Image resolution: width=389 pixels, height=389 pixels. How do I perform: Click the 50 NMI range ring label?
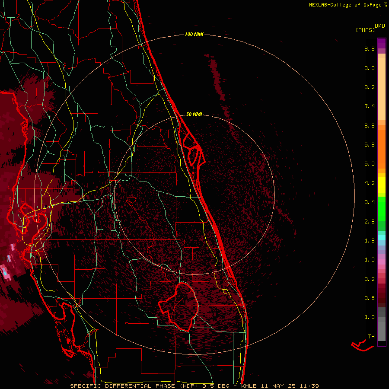194,114
